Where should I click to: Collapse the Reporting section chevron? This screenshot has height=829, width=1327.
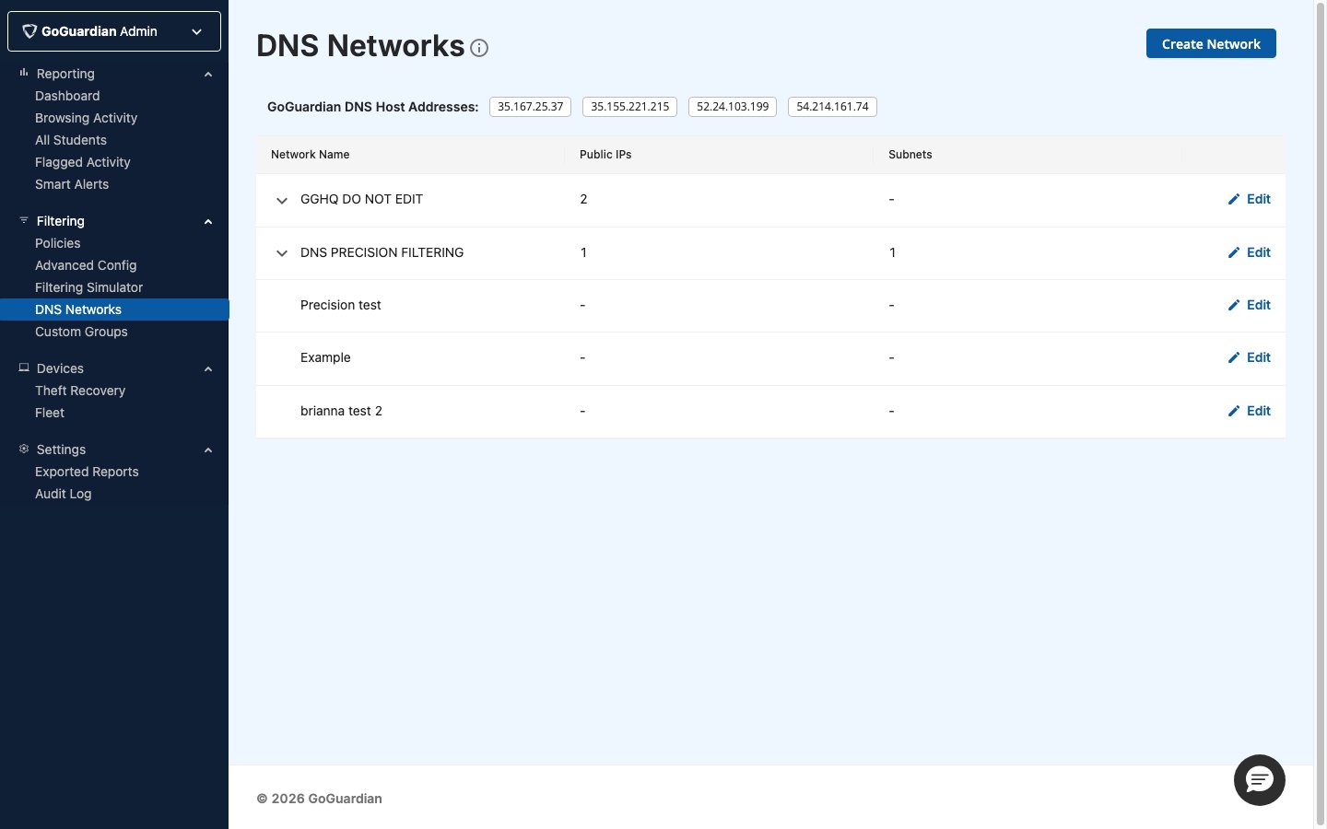tap(208, 74)
